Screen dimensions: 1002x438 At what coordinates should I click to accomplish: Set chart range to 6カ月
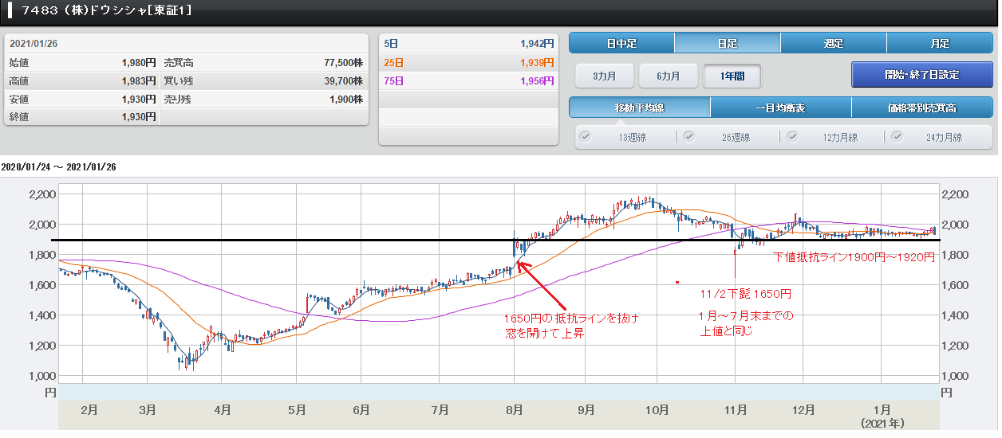[x=668, y=76]
